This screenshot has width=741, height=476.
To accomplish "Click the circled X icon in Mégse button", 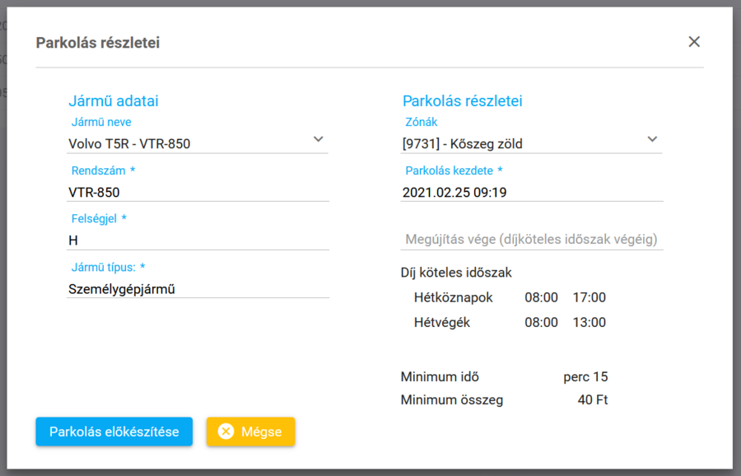I will (226, 432).
